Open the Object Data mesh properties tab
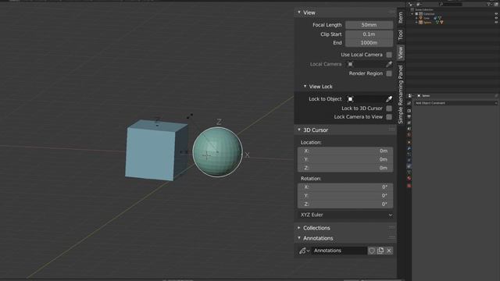The width and height of the screenshot is (500, 281). [x=409, y=172]
